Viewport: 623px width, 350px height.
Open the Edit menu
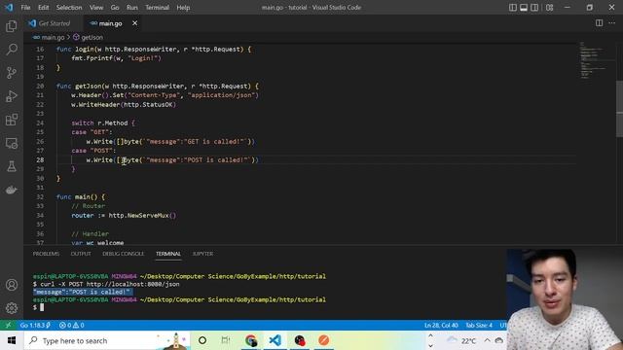point(43,8)
